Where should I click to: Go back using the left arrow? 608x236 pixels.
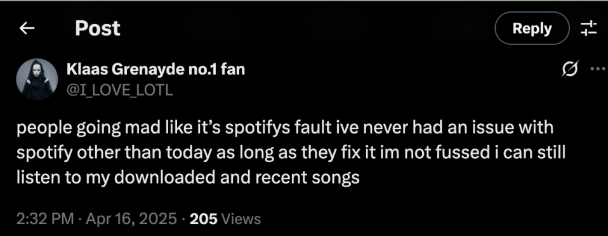click(27, 28)
